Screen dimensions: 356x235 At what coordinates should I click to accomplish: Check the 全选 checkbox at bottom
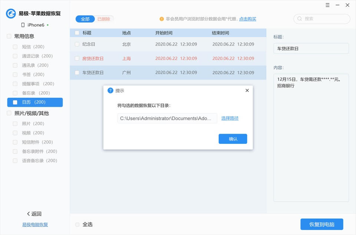[x=78, y=225]
